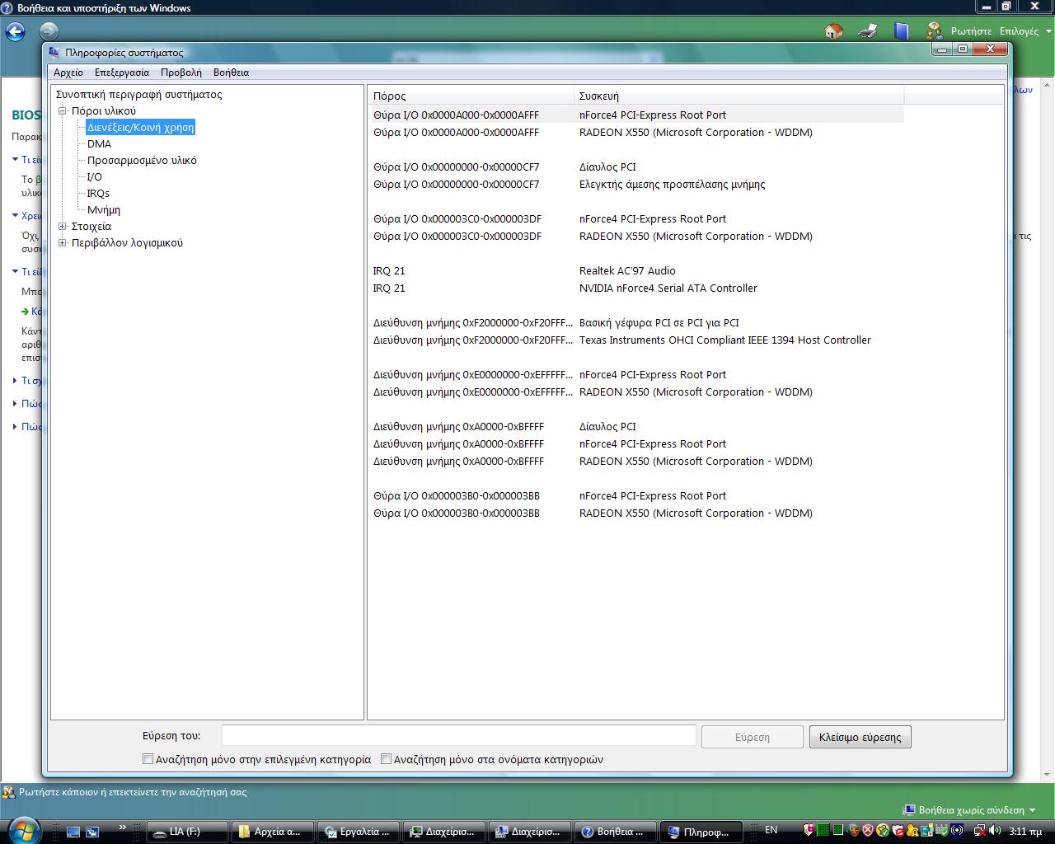The height and width of the screenshot is (844, 1055).
Task: Open the Προβολή menu
Action: [x=181, y=73]
